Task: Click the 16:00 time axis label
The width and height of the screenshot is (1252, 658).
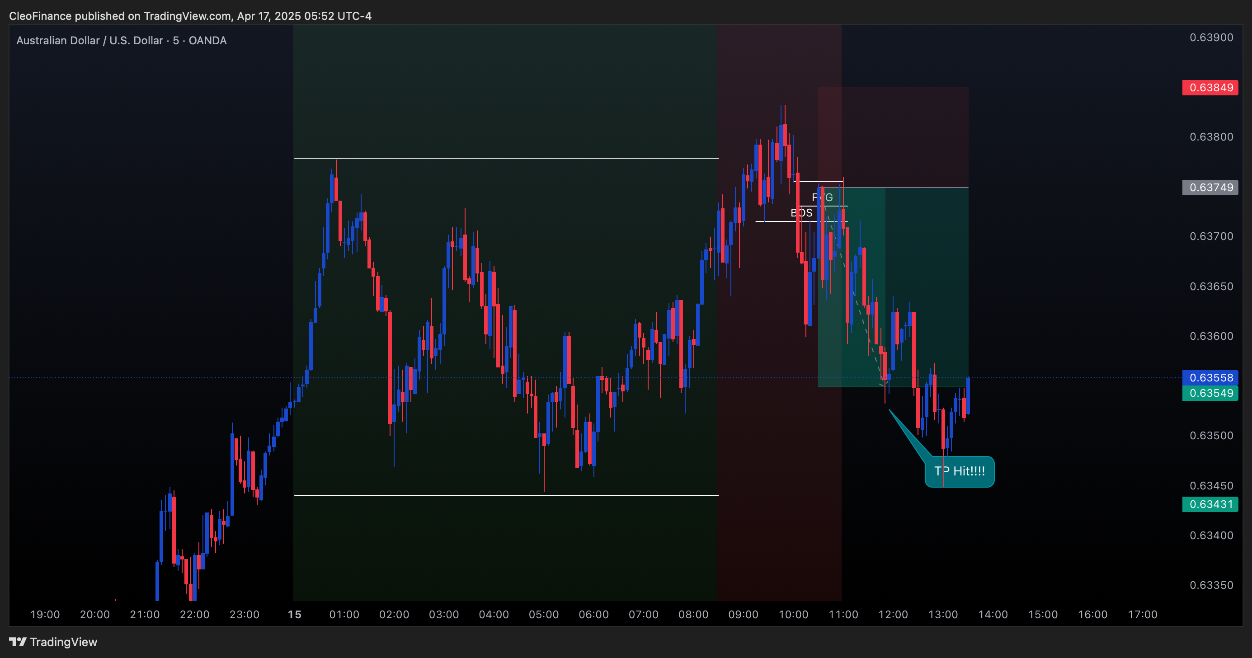Action: 1092,614
